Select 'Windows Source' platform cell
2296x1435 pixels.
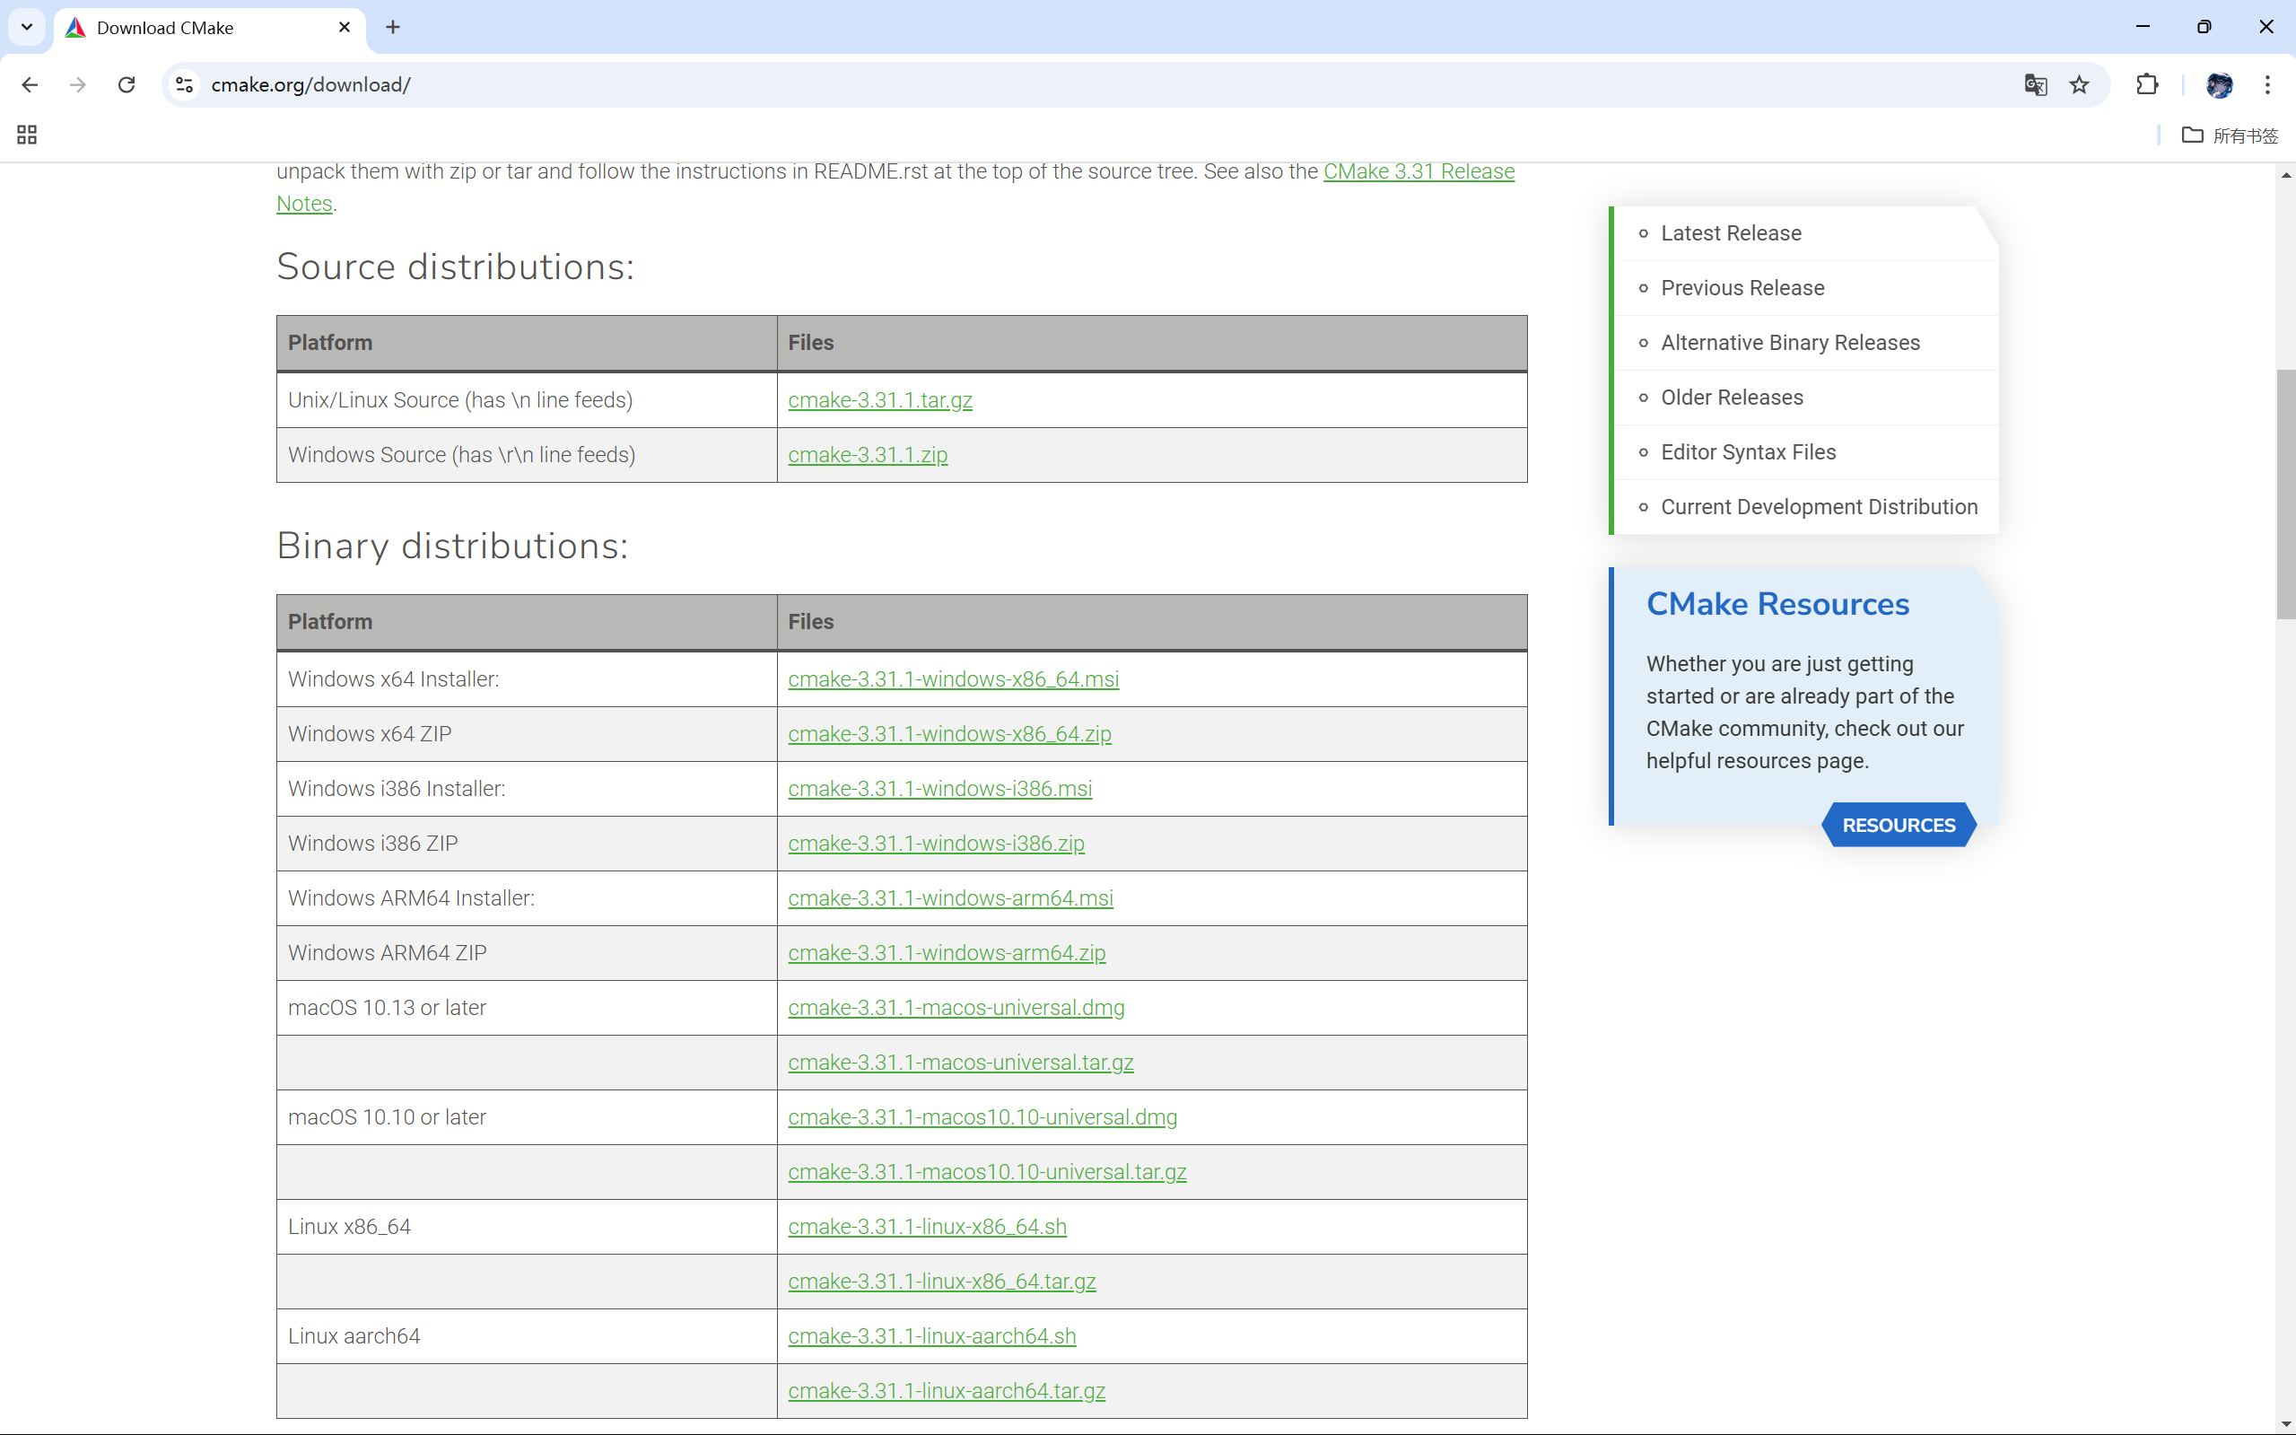click(527, 455)
